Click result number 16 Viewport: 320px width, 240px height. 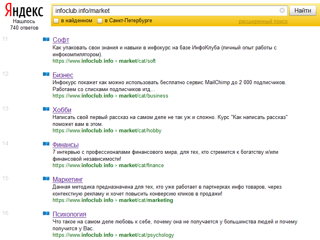coord(5,213)
